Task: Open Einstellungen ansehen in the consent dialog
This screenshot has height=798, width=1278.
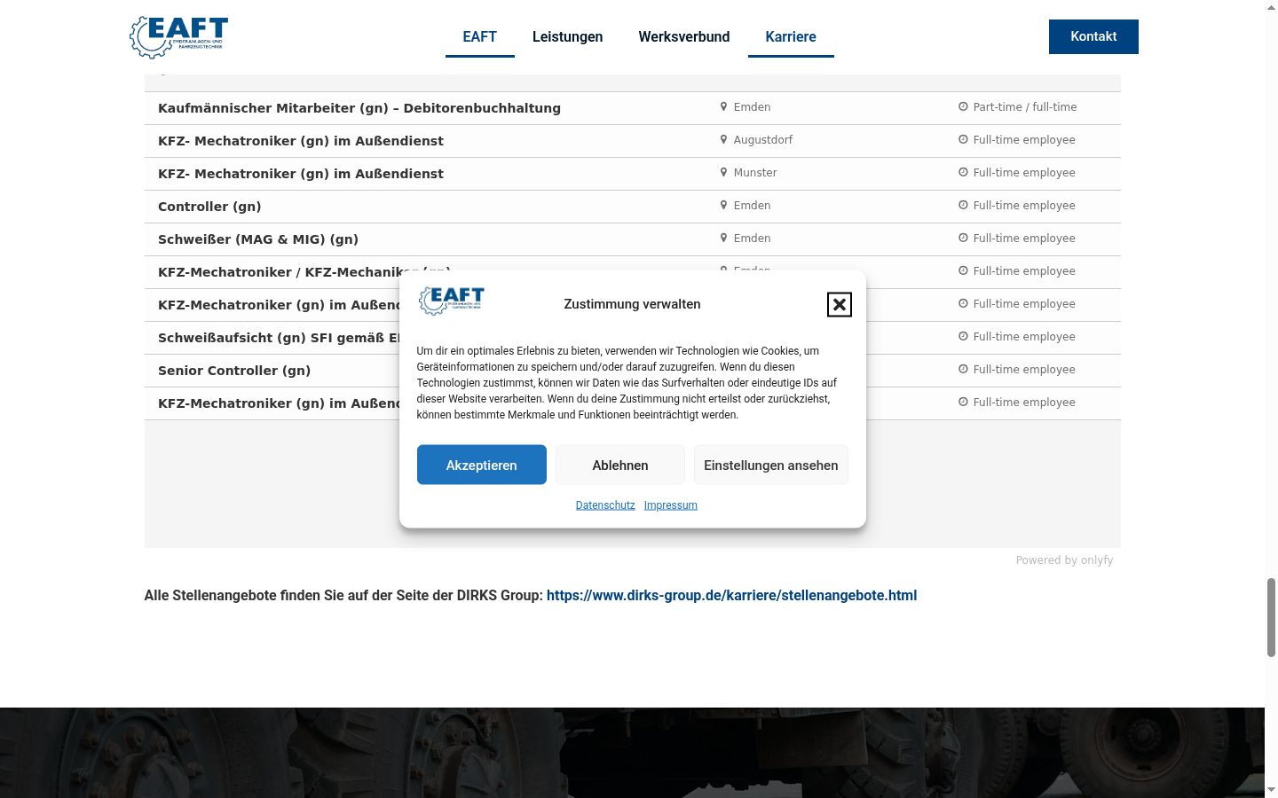Action: tap(771, 465)
